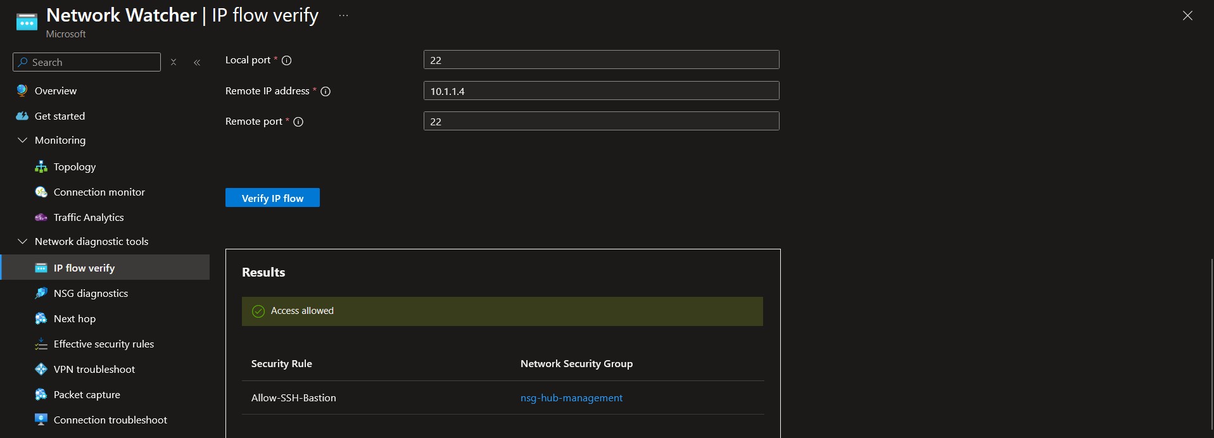
Task: Open Effective security rules
Action: 104,344
